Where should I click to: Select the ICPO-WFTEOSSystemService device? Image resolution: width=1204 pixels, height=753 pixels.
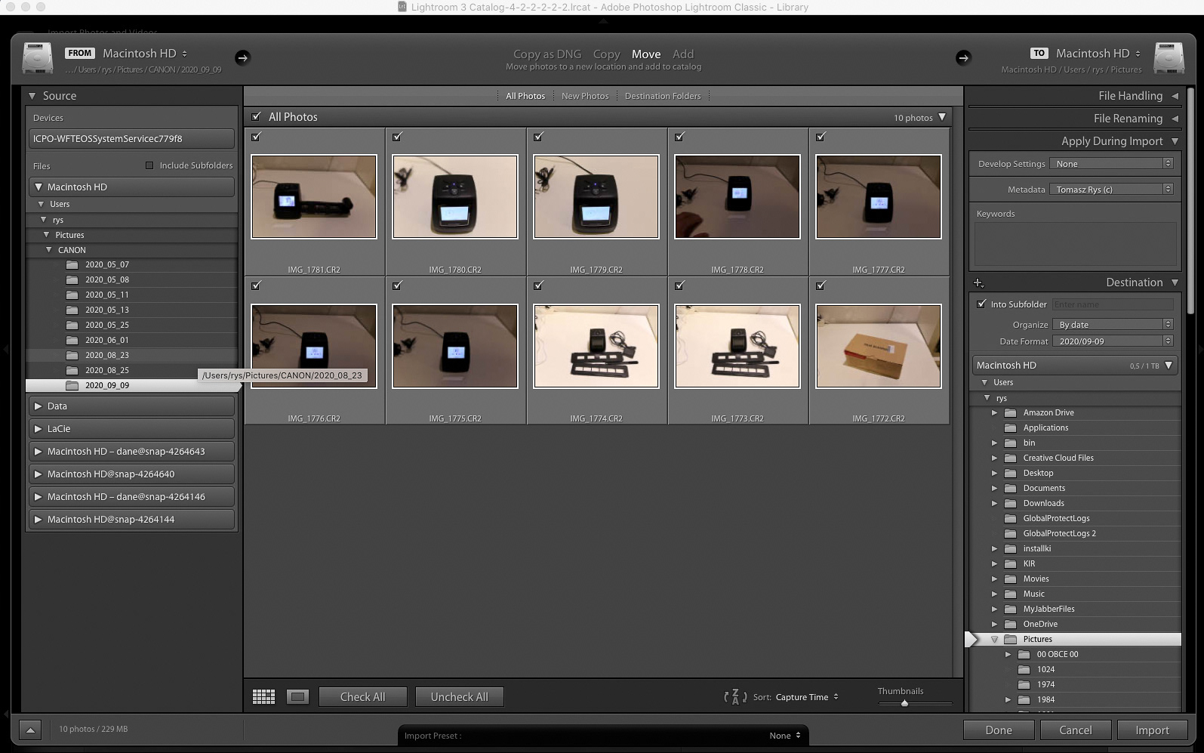pyautogui.click(x=131, y=139)
